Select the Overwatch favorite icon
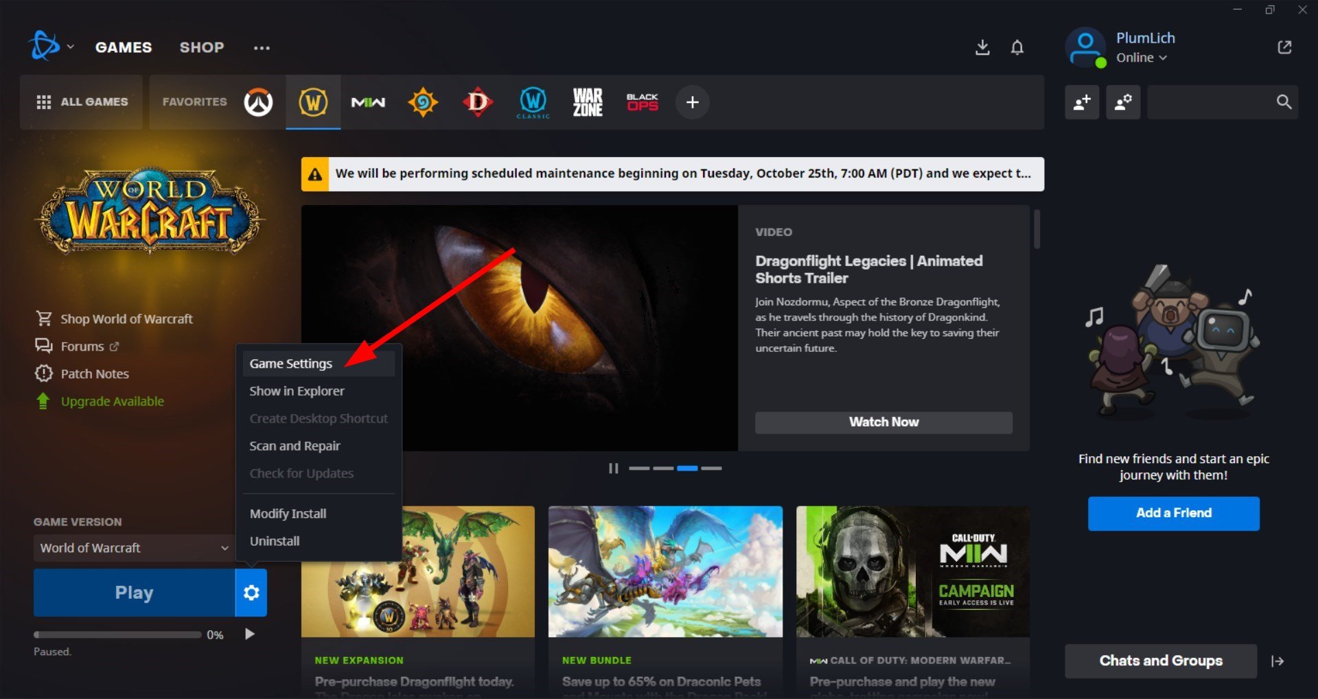The image size is (1318, 699). tap(258, 102)
